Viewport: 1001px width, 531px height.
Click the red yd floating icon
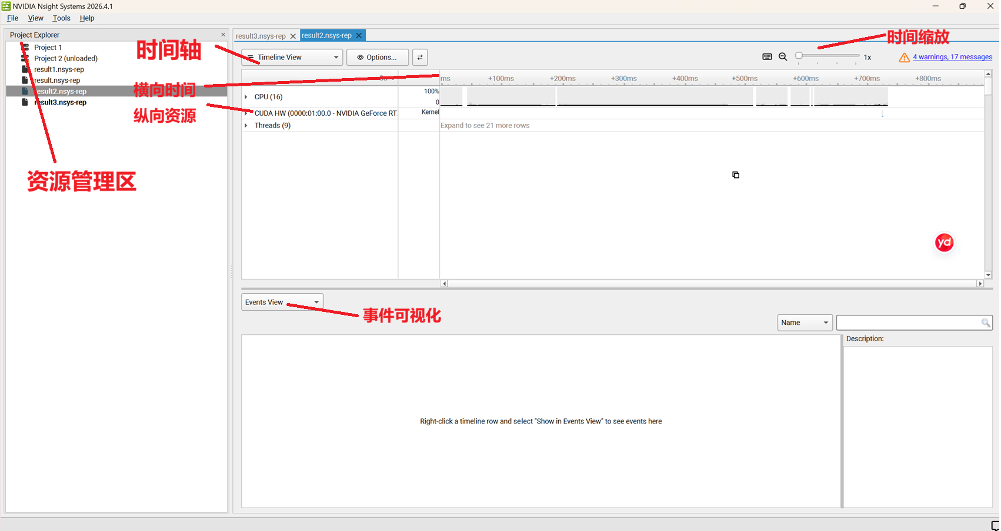coord(945,242)
